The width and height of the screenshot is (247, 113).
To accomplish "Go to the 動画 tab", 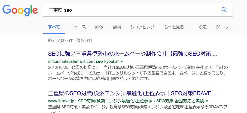I will pos(117,27).
